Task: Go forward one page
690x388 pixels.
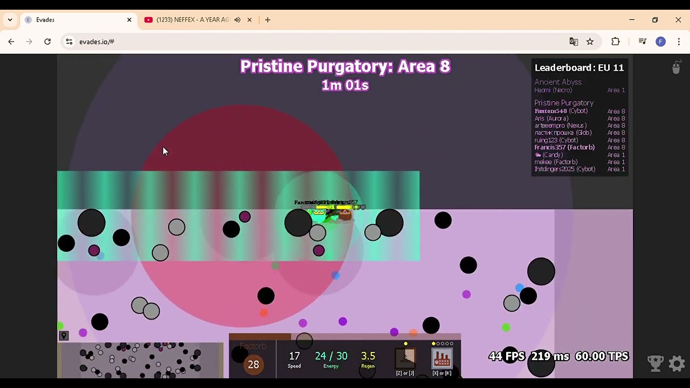Action: pyautogui.click(x=30, y=41)
